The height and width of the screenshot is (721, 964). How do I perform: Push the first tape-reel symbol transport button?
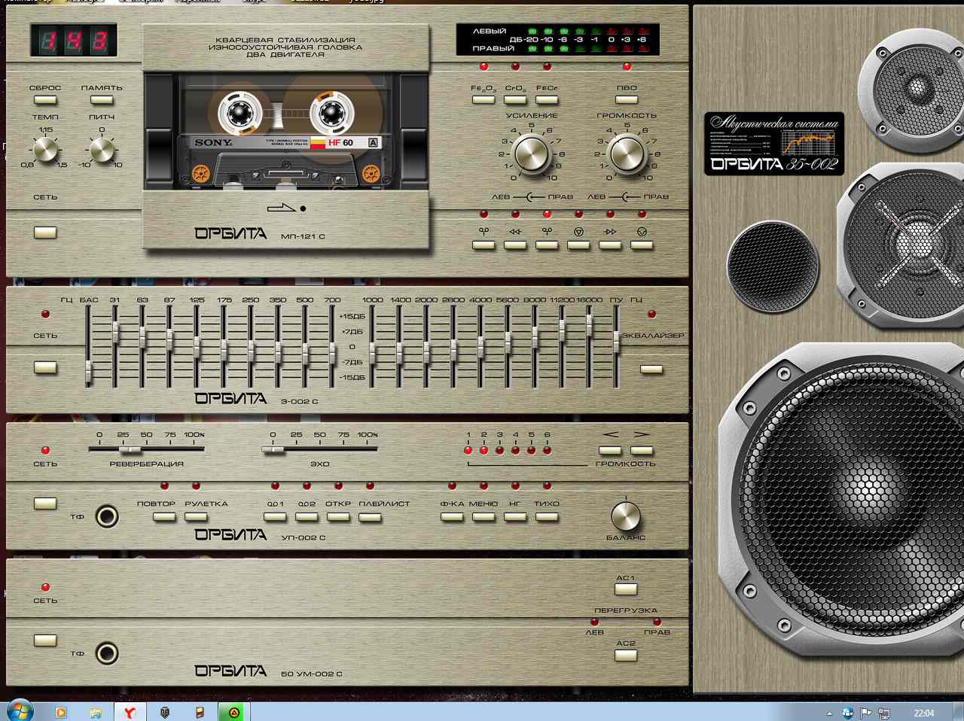(x=484, y=245)
